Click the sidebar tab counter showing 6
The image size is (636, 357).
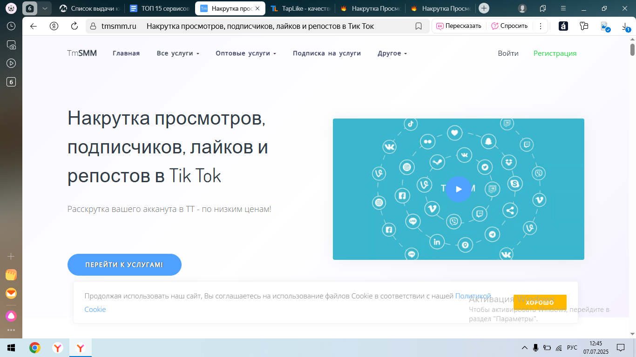click(11, 82)
